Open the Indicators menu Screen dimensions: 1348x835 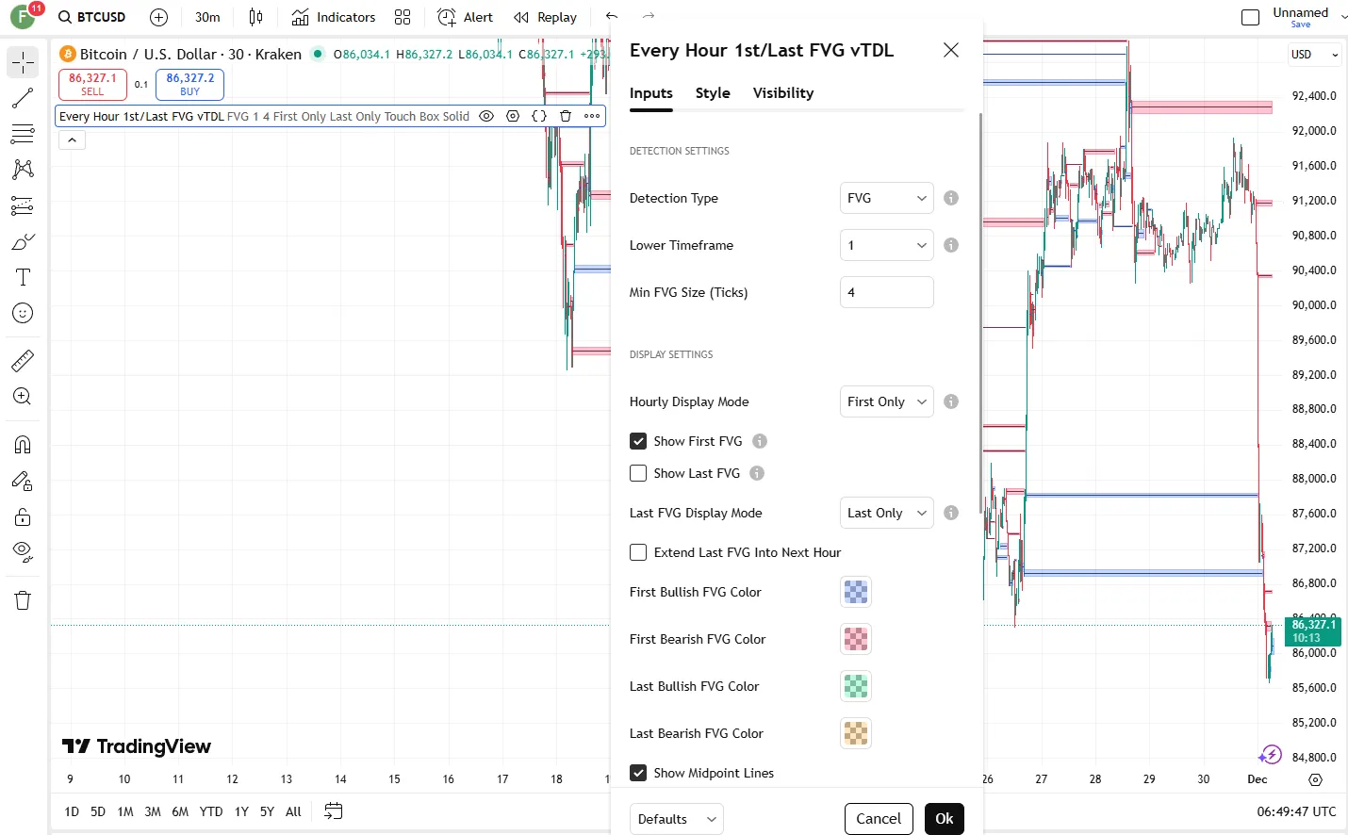[334, 17]
